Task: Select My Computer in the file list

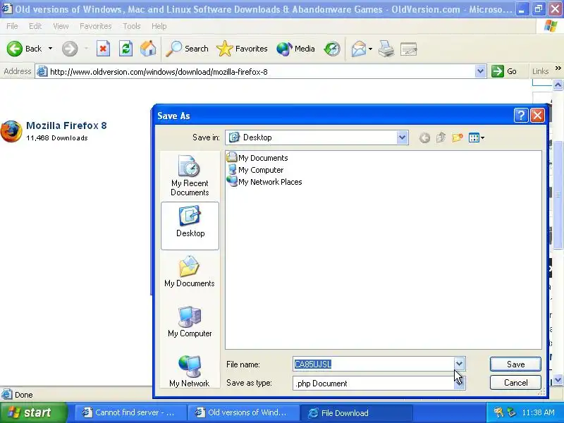Action: coord(255,170)
